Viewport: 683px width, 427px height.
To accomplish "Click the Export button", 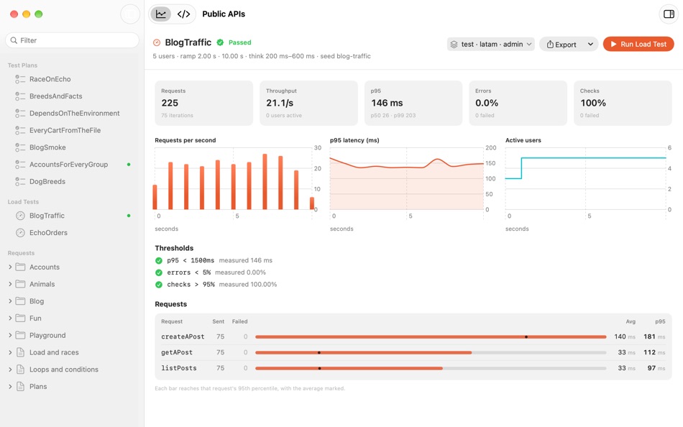I will [x=561, y=44].
